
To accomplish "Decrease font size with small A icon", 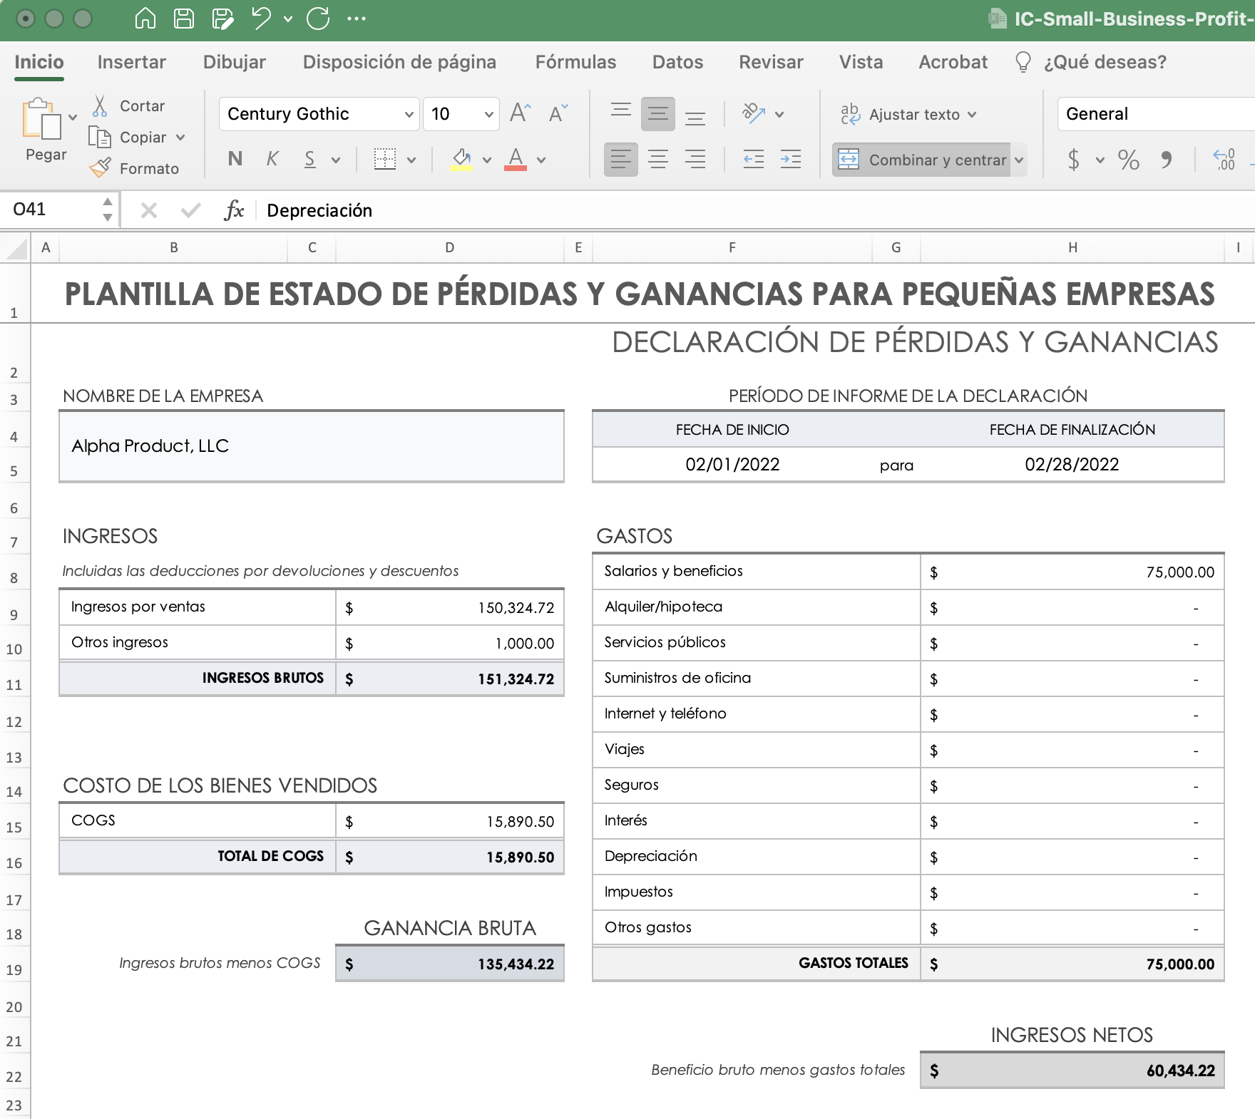I will pyautogui.click(x=558, y=113).
